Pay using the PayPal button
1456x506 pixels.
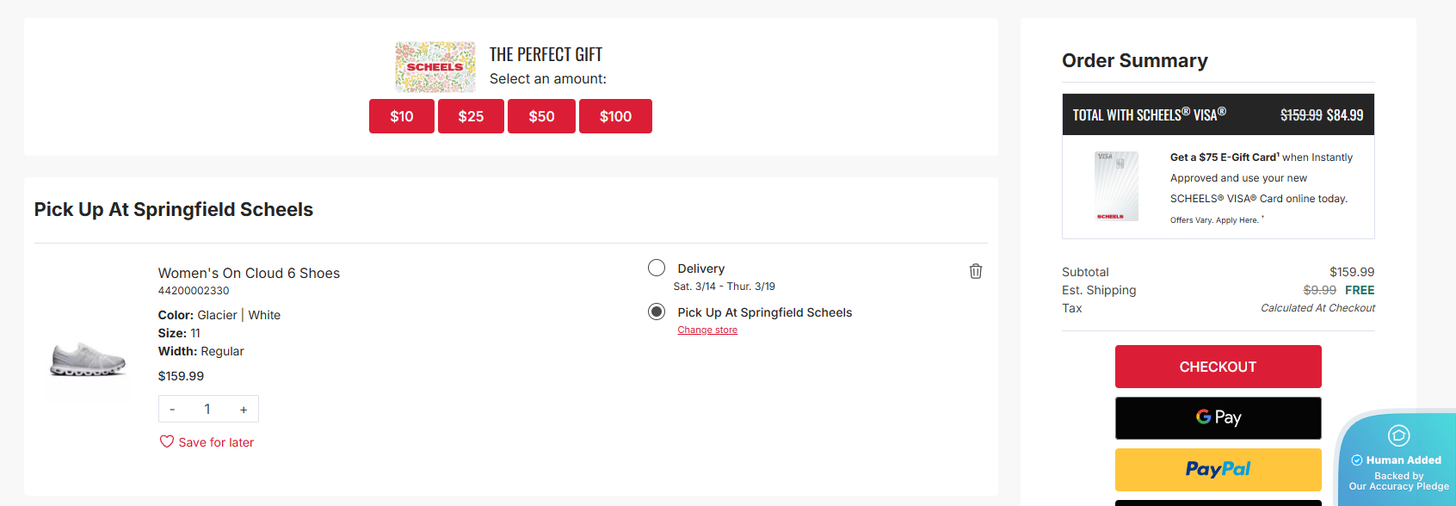(x=1218, y=469)
